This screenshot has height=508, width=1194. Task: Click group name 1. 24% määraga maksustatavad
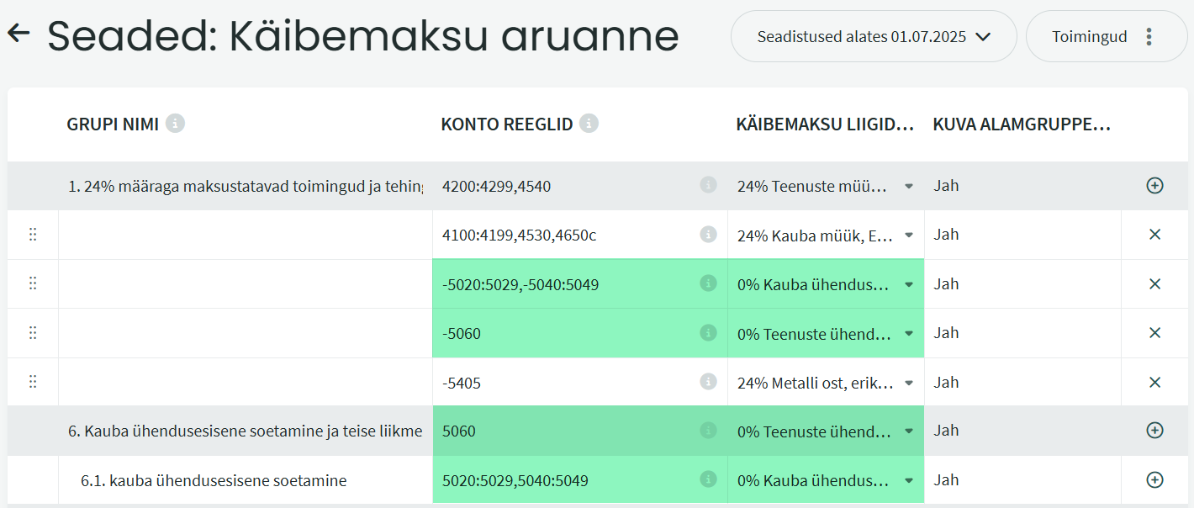click(246, 186)
